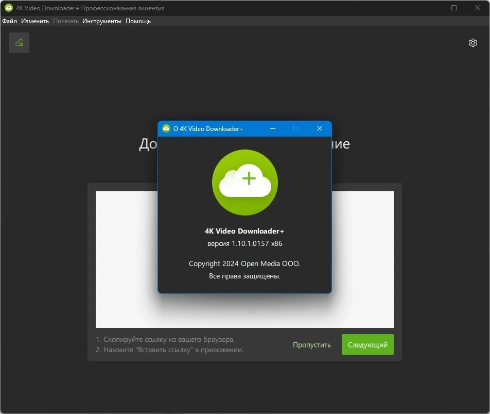Open the Изменить menu
Image resolution: width=490 pixels, height=414 pixels.
[x=35, y=21]
